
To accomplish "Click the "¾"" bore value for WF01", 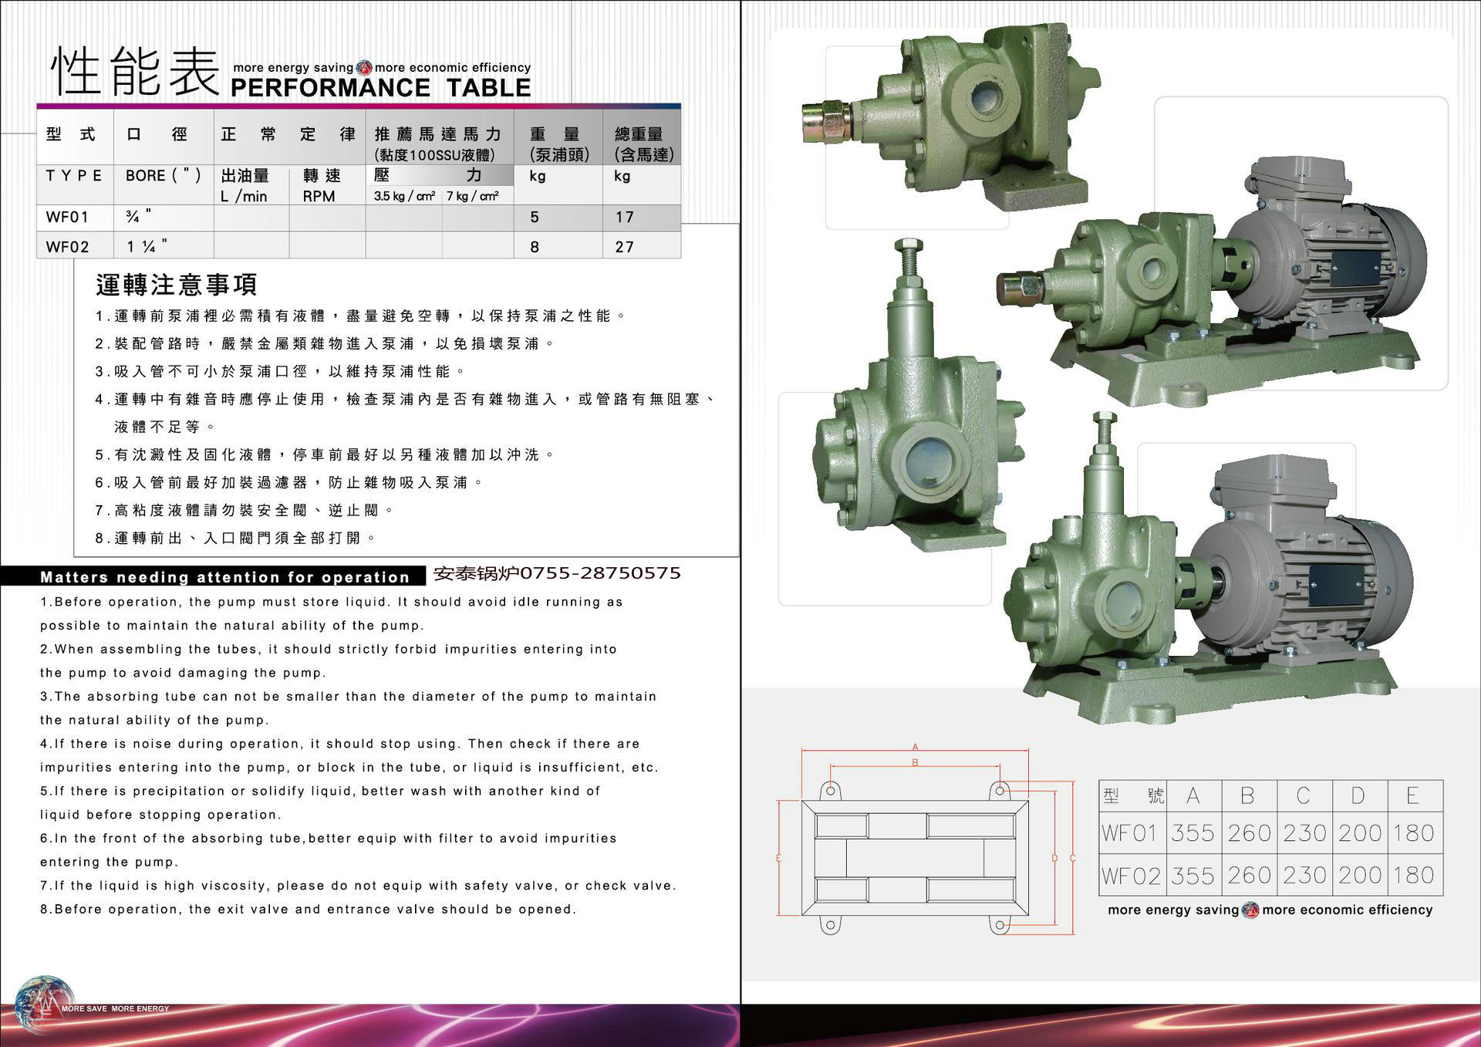I will click(138, 217).
